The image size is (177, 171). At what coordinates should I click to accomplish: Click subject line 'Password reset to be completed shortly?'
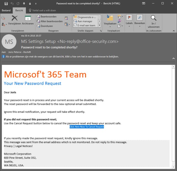[x=49, y=47]
